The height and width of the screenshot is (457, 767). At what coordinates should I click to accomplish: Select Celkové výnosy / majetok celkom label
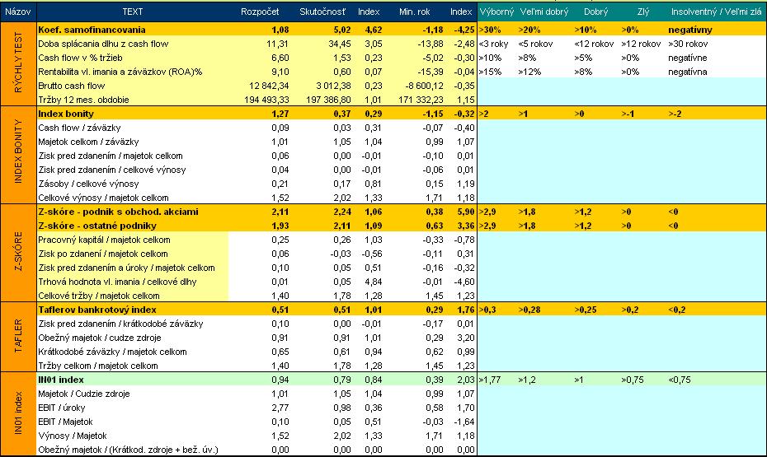coord(103,198)
